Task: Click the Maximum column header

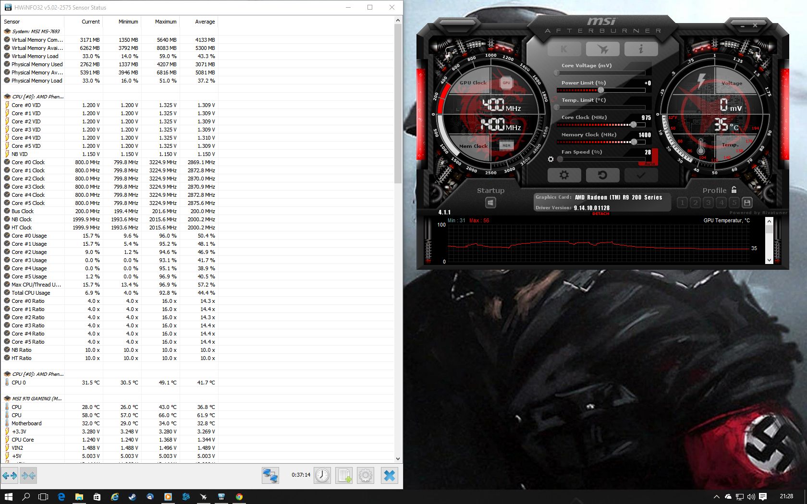Action: 160,22
